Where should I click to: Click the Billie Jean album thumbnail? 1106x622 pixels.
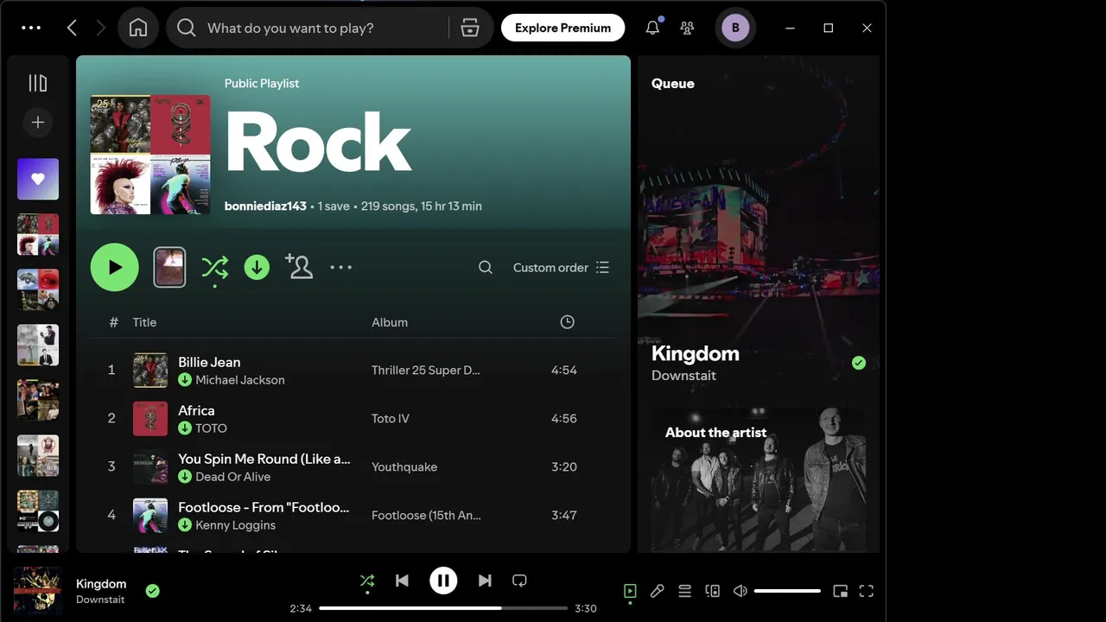coord(150,370)
